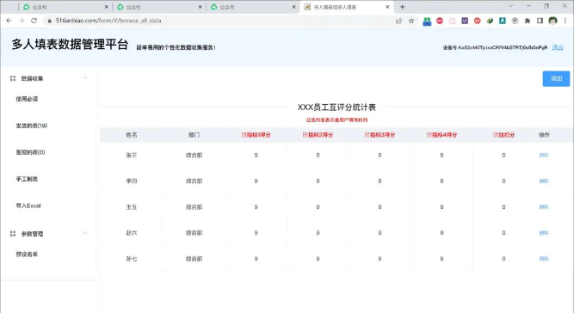Click the 退出 logout link

557,47
